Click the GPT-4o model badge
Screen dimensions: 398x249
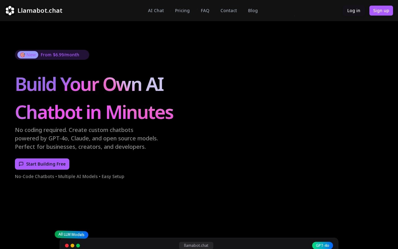point(322,246)
